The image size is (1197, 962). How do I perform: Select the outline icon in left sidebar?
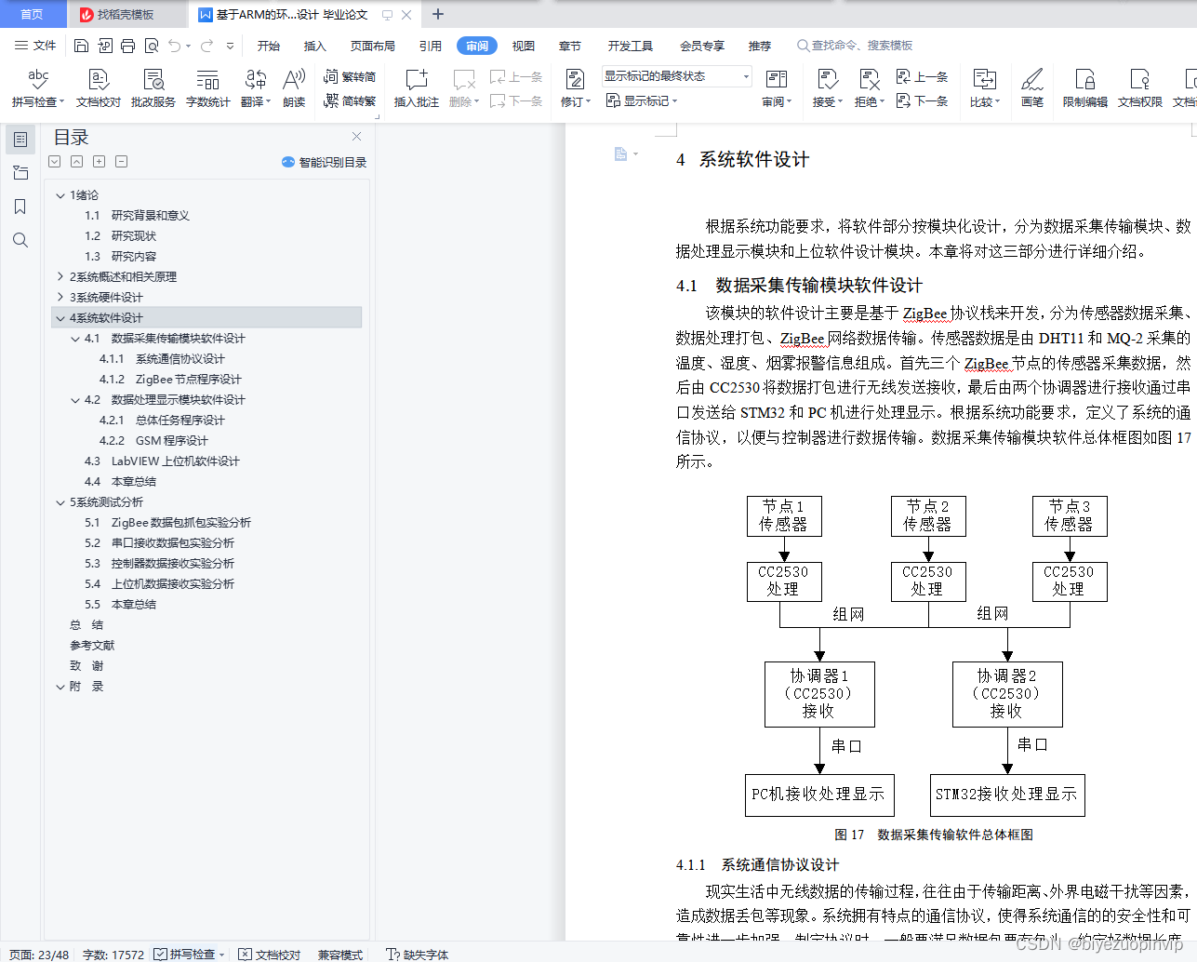(20, 140)
